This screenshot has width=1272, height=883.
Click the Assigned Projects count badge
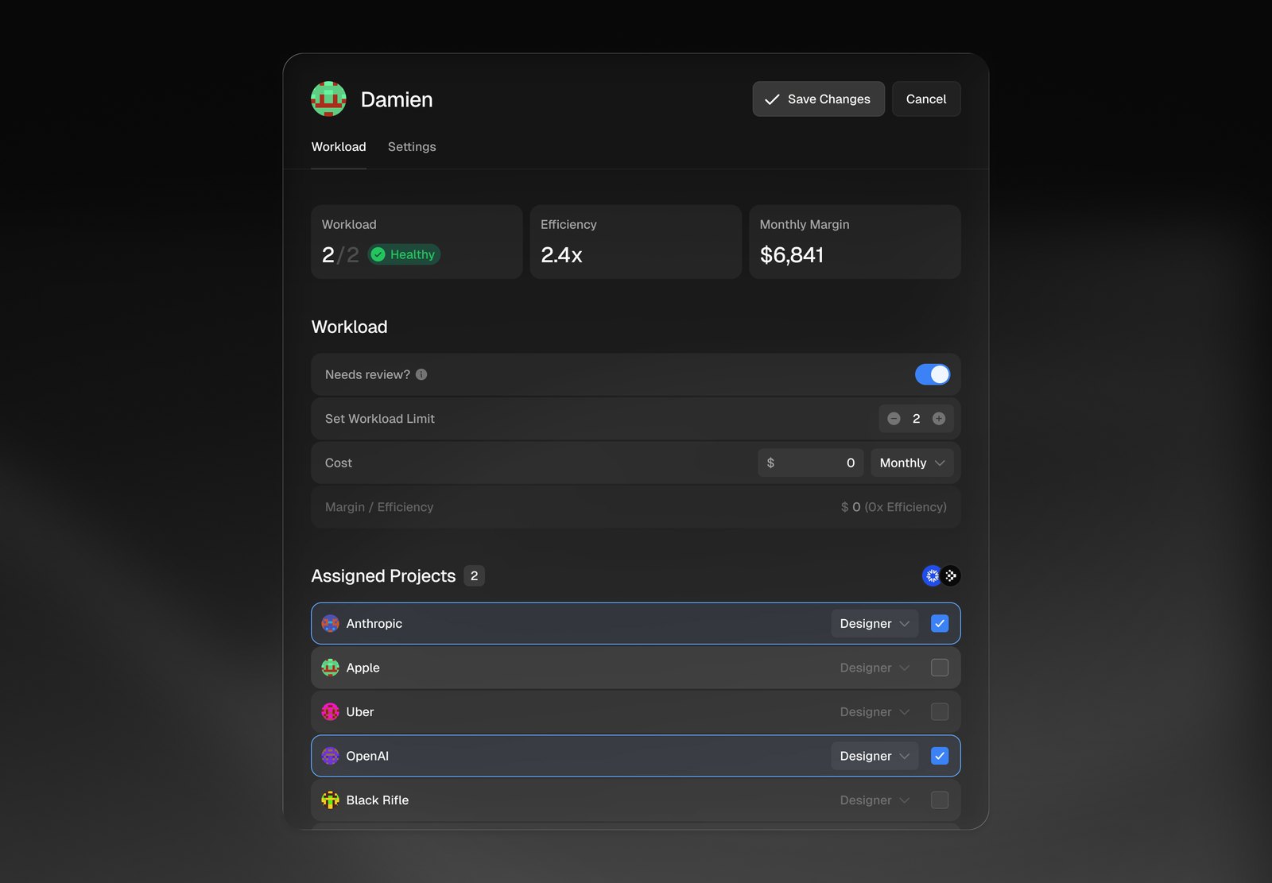(x=474, y=575)
